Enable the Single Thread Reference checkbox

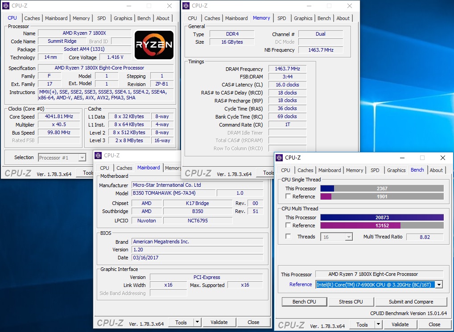pyautogui.click(x=288, y=197)
